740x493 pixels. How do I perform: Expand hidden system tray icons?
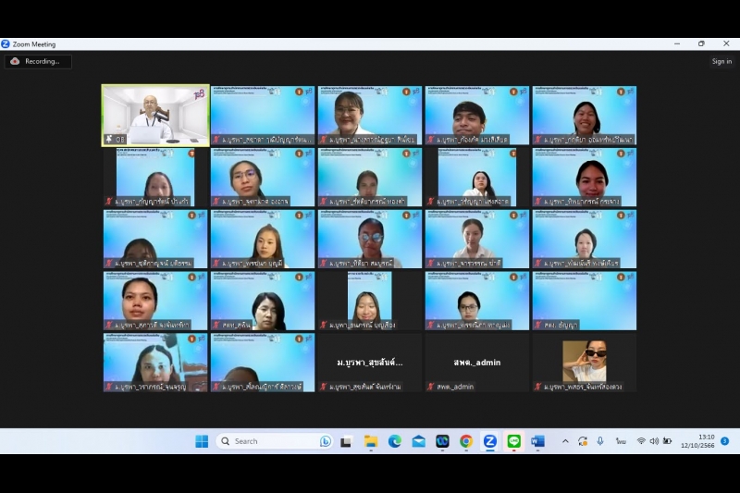point(565,441)
